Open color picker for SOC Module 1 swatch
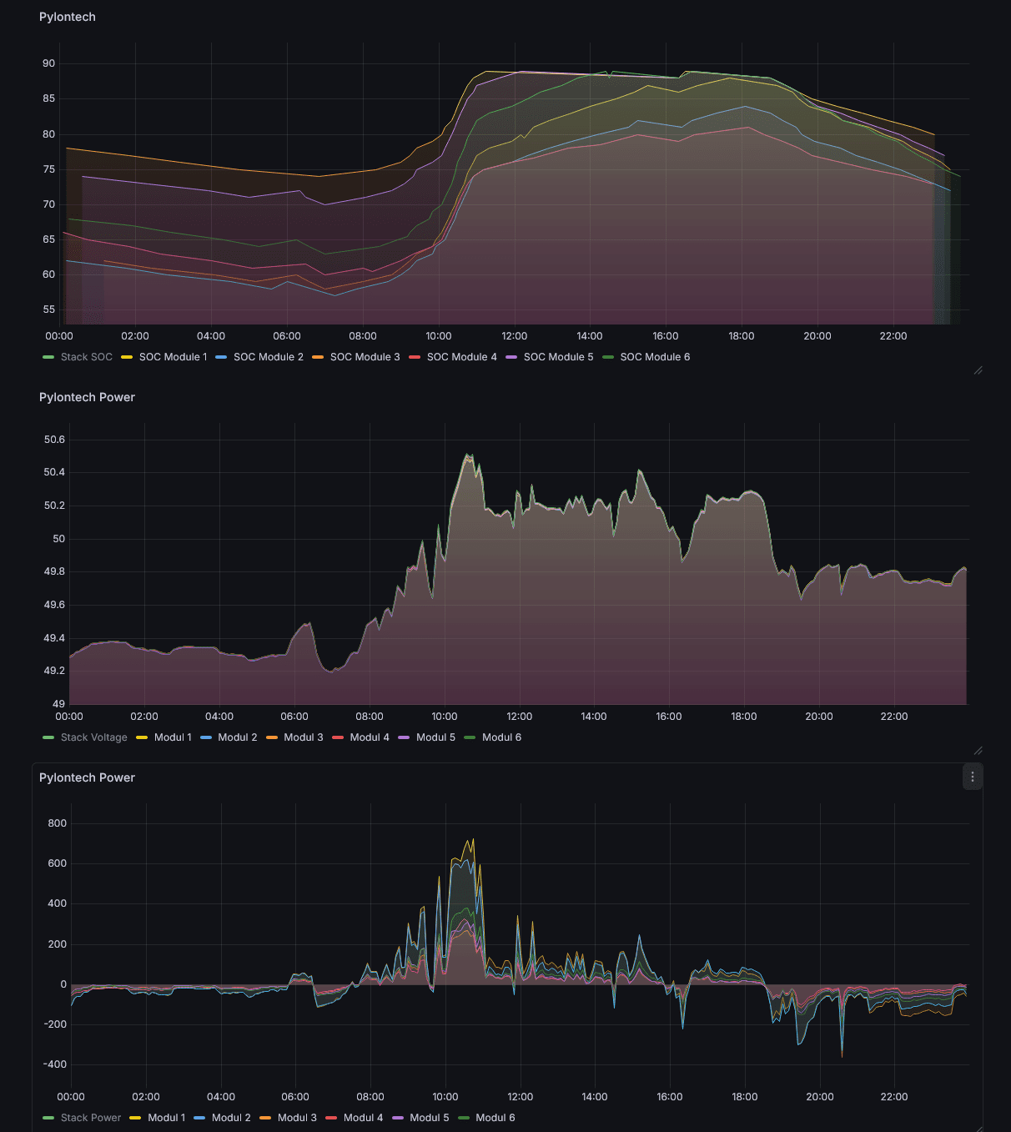This screenshot has height=1132, width=1011. click(x=127, y=357)
